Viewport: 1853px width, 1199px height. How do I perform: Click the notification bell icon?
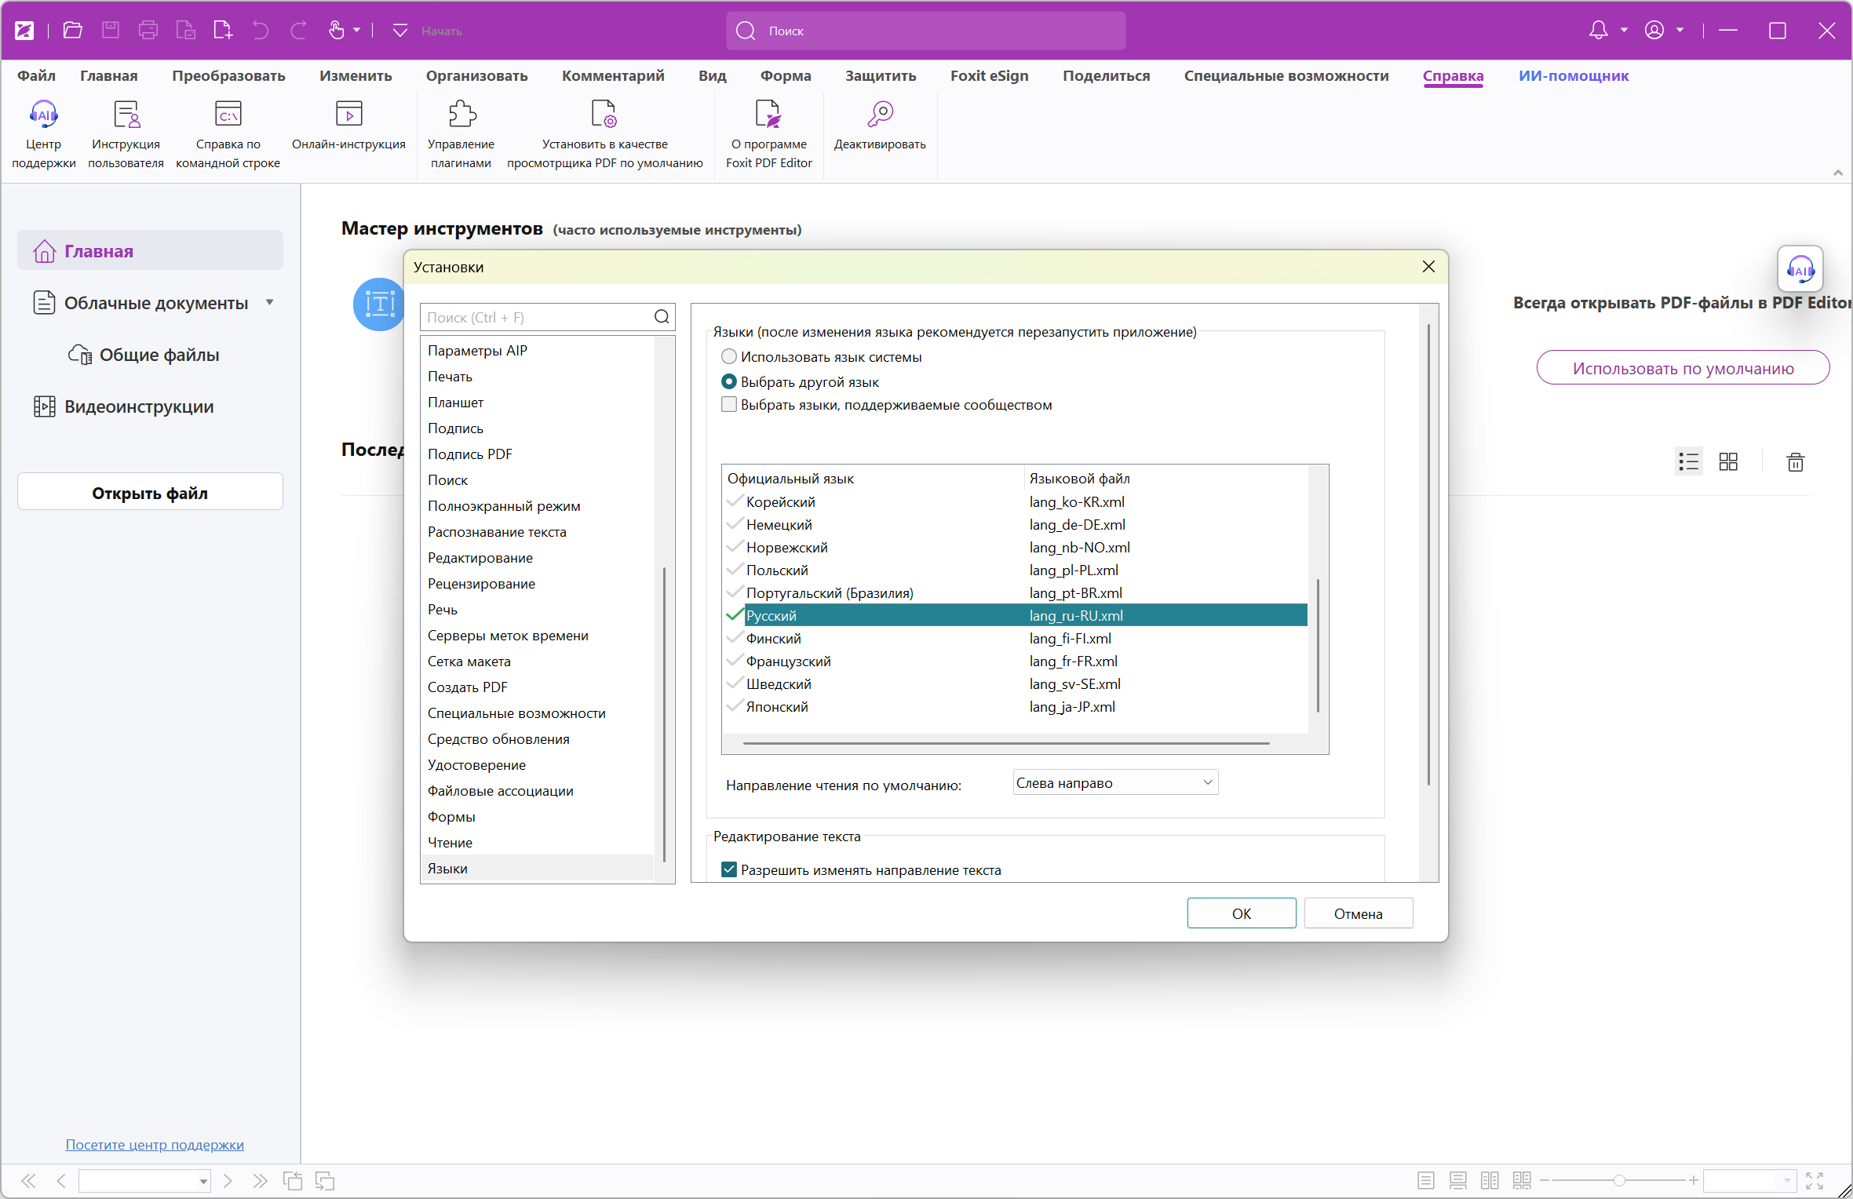pos(1598,31)
